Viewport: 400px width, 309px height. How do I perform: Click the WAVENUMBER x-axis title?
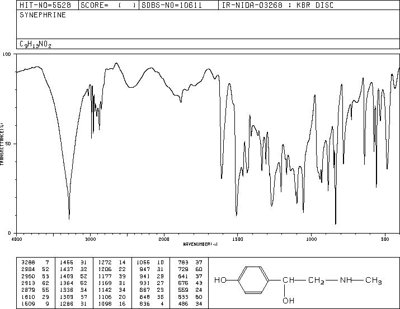coord(200,244)
